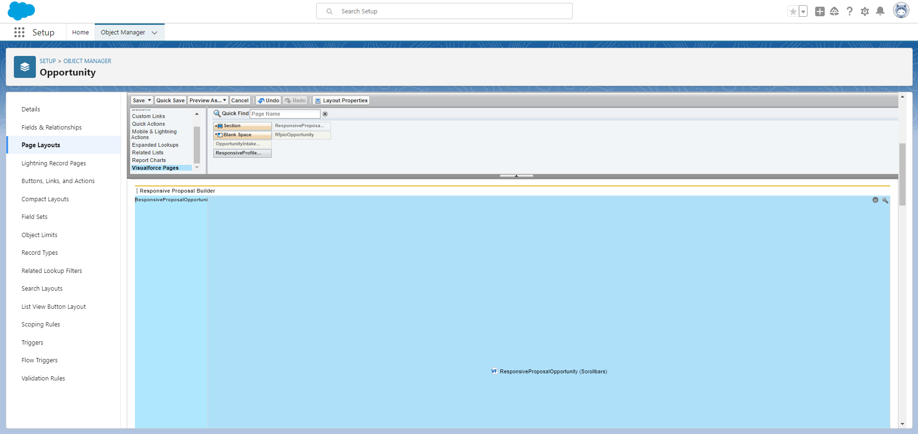The image size is (918, 434).
Task: Open Fields & Relationships in sidebar
Action: pyautogui.click(x=64, y=127)
